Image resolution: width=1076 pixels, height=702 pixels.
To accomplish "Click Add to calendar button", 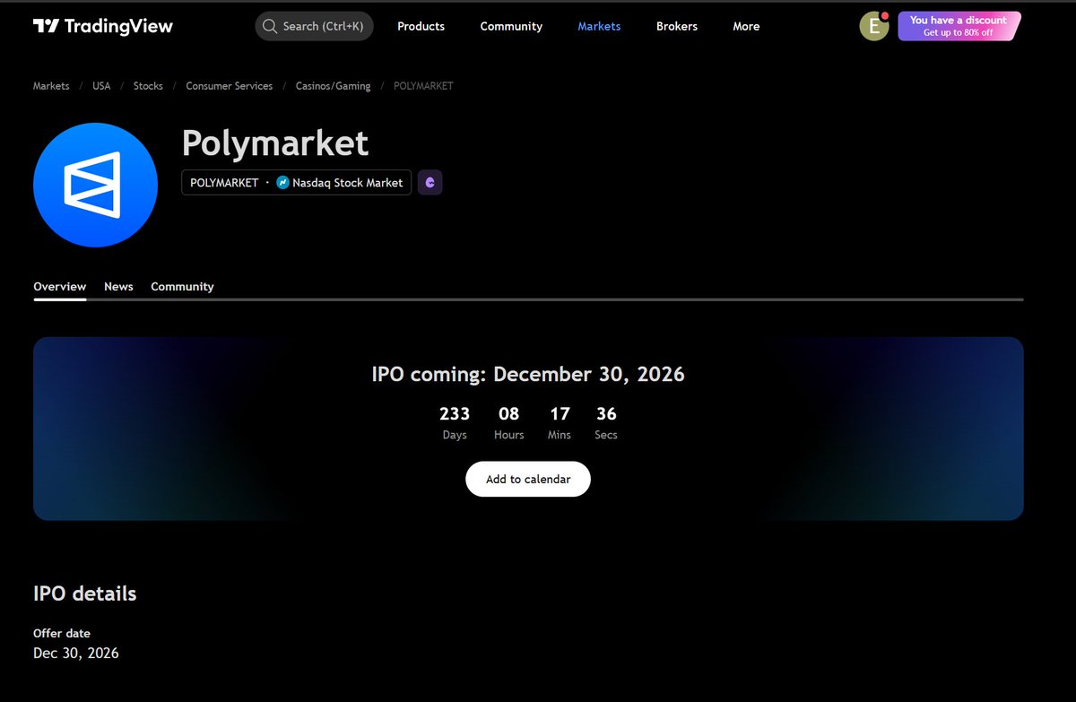I will click(x=528, y=479).
